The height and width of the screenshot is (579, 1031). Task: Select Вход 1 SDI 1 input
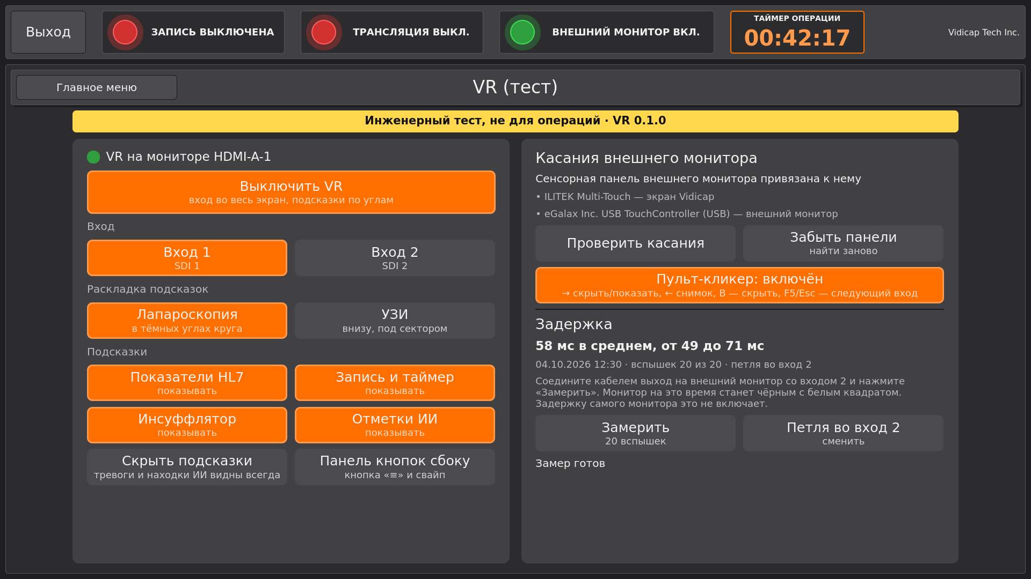pyautogui.click(x=187, y=258)
